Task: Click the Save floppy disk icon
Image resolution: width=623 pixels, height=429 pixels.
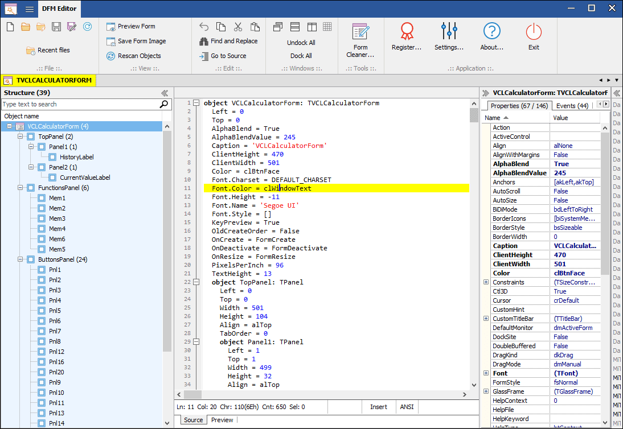Action: pyautogui.click(x=56, y=27)
